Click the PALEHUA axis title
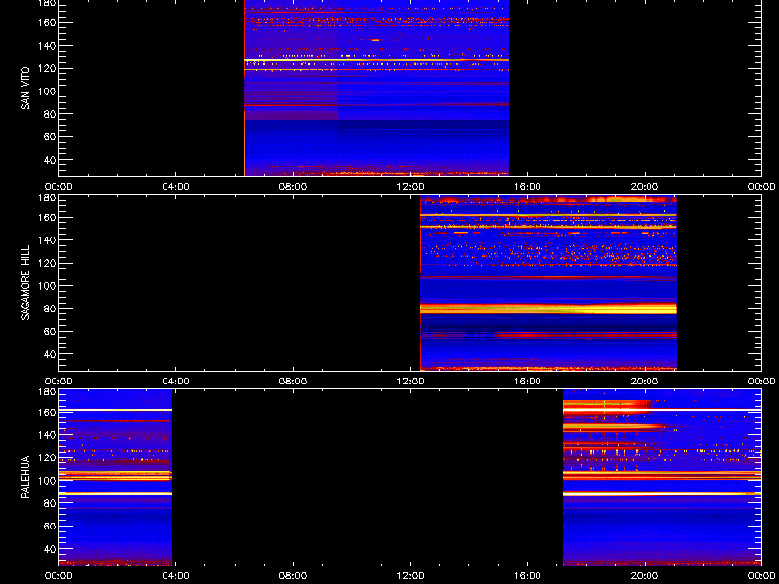Viewport: 779px width, 584px height. coord(25,477)
